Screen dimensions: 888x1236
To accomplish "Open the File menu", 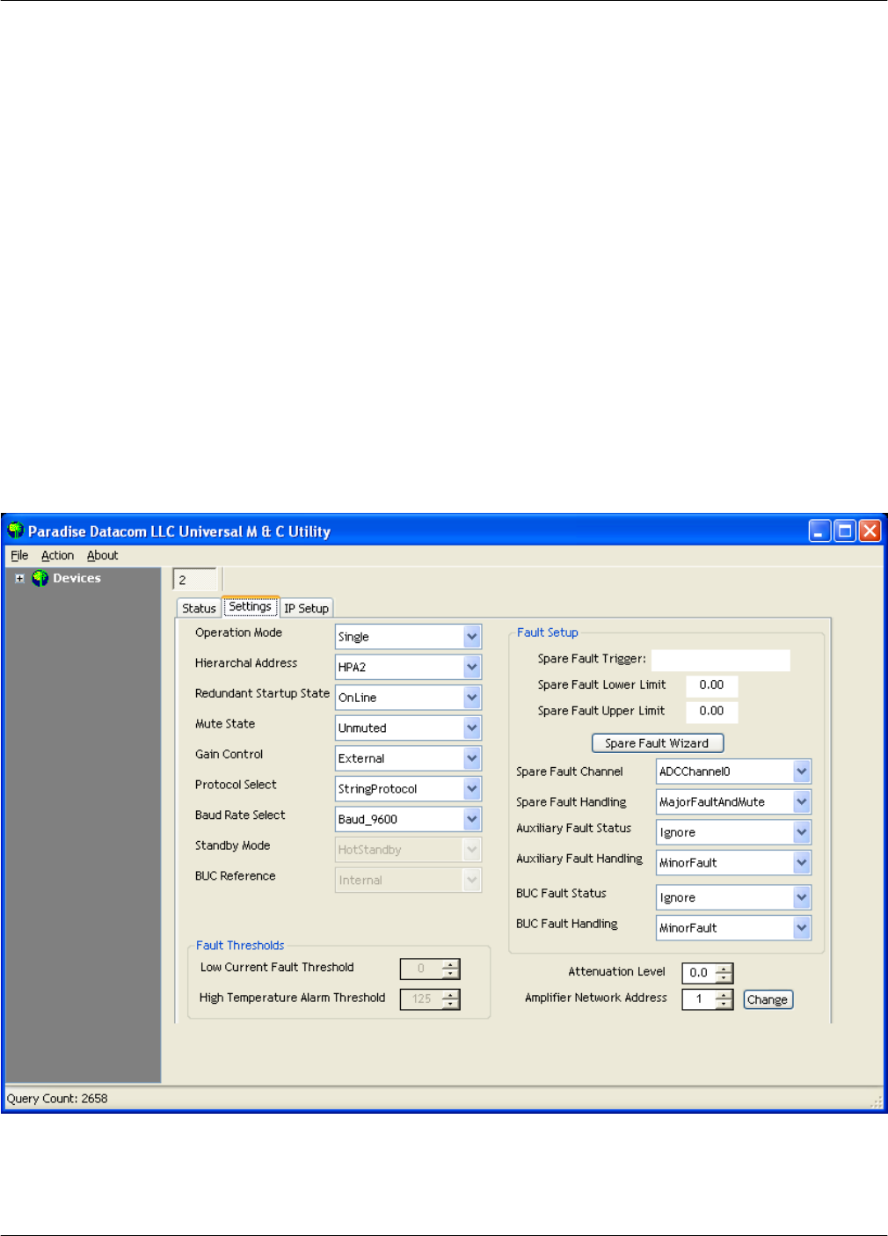I will [x=19, y=556].
